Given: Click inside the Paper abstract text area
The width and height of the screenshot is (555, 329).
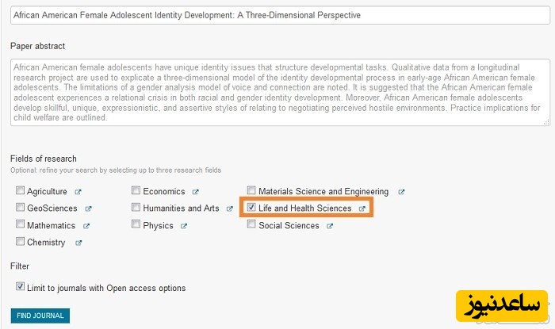Looking at the screenshot, I should click(x=277, y=92).
